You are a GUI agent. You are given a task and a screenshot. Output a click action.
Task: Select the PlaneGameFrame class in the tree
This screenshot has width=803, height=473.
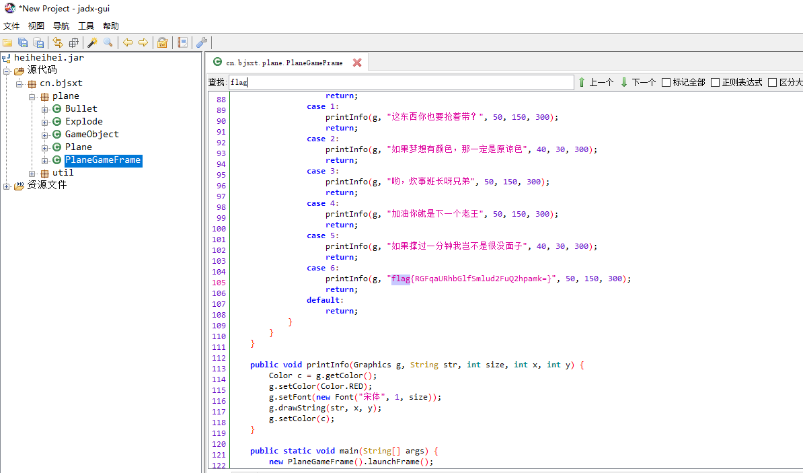(103, 160)
